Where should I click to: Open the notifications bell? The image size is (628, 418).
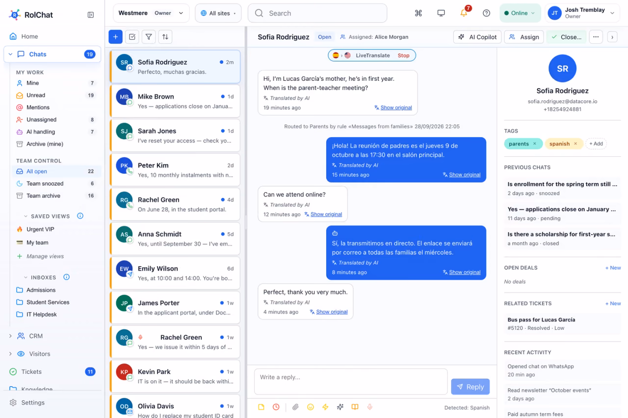tap(464, 13)
